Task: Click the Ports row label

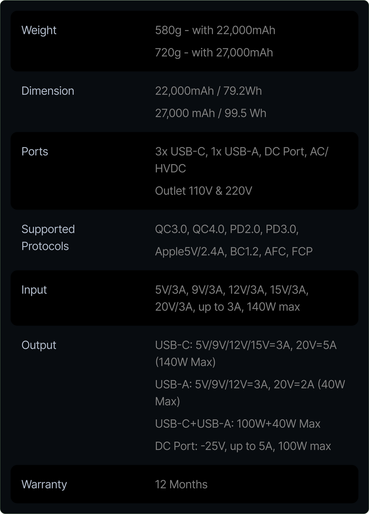Action: pyautogui.click(x=35, y=152)
